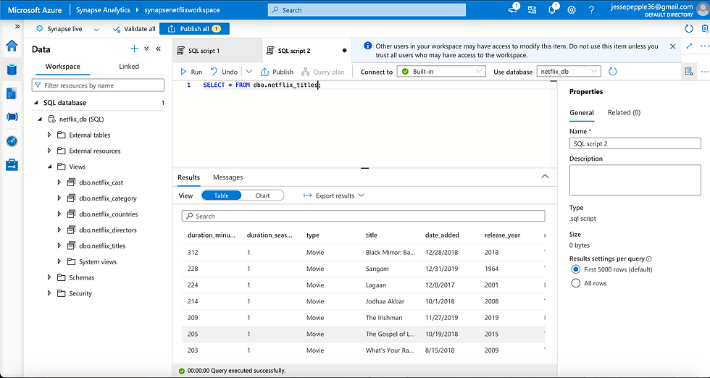Viewport: 710px width, 378px height.
Task: Click the Publish all button
Action: point(194,28)
